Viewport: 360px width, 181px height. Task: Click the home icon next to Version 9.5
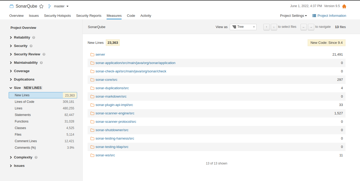344,6
